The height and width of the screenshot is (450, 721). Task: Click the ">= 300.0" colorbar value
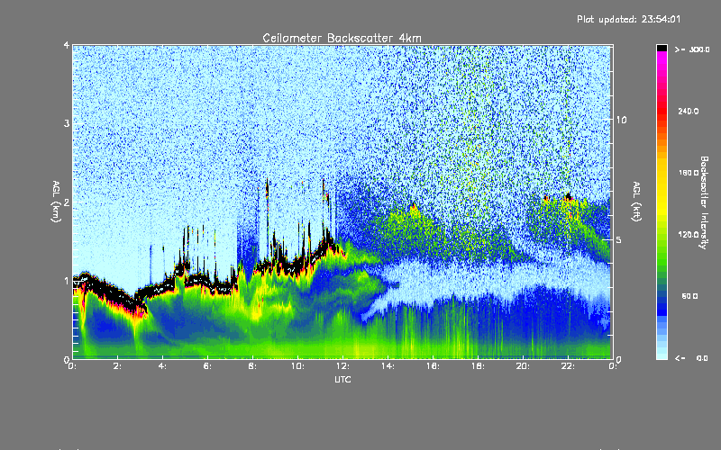coord(691,49)
